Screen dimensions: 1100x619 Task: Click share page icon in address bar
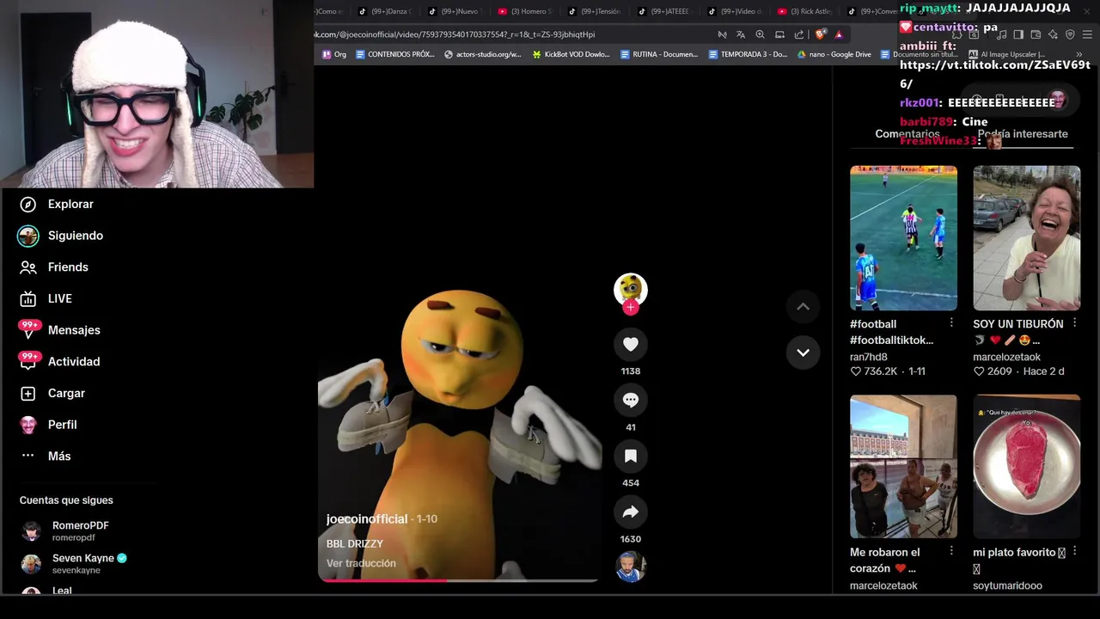[x=798, y=34]
